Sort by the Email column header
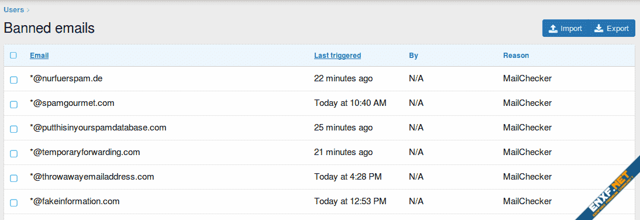The width and height of the screenshot is (640, 220). click(39, 56)
